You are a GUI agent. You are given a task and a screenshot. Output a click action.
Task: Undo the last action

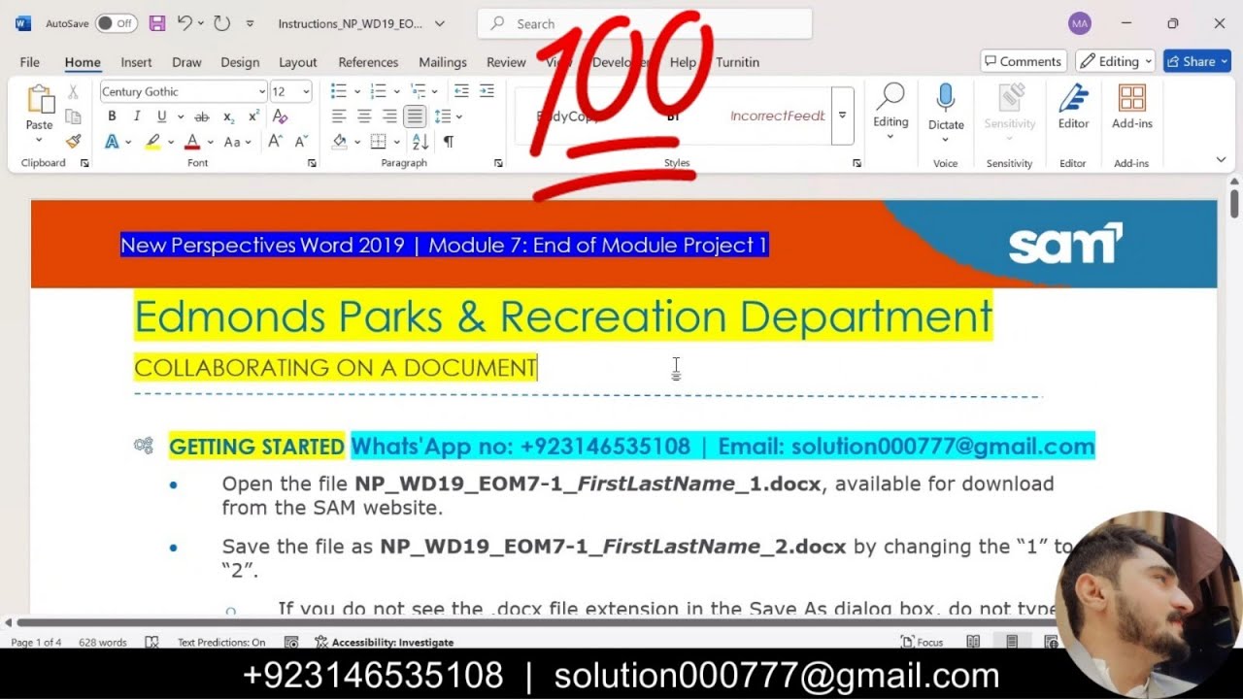click(x=185, y=23)
